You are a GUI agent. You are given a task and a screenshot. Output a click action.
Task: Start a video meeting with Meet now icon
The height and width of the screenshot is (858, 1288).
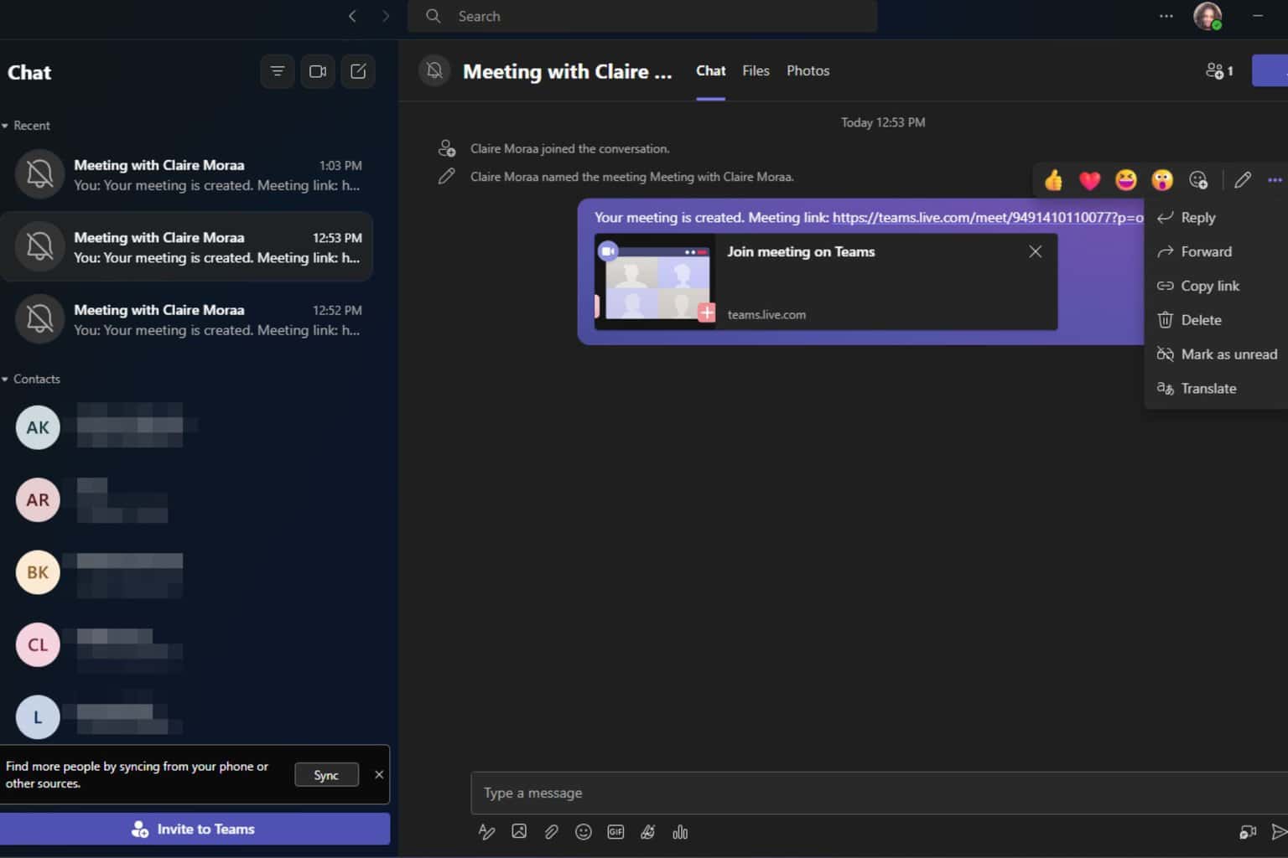pos(318,71)
